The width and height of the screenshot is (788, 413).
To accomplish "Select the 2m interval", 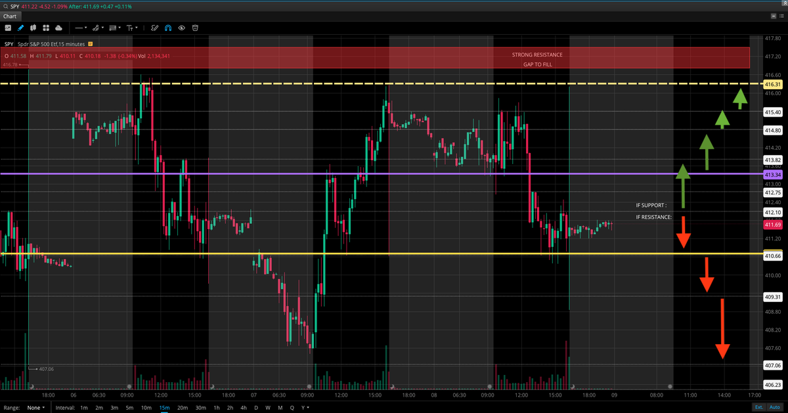I will (98, 408).
